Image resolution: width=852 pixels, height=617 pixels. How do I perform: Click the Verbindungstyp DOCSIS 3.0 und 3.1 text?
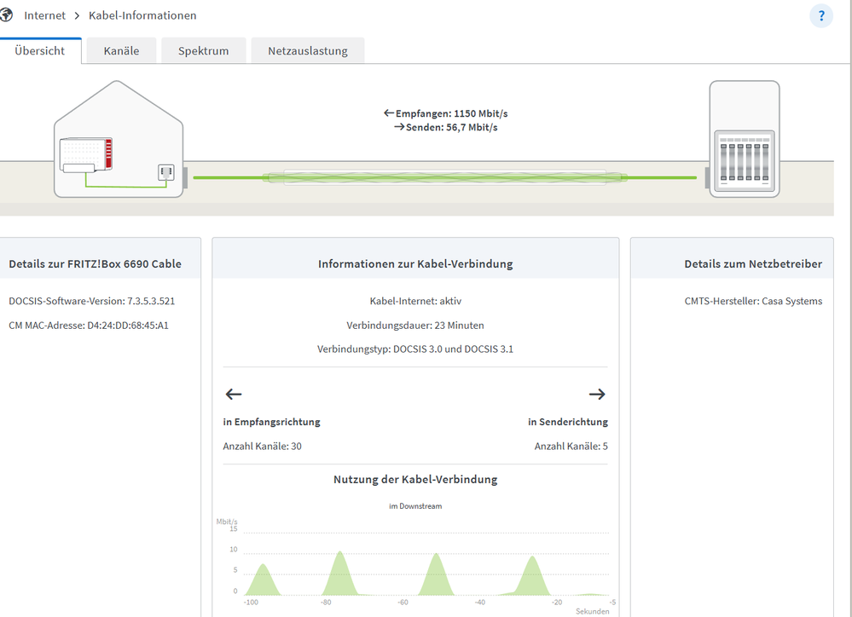click(x=415, y=349)
